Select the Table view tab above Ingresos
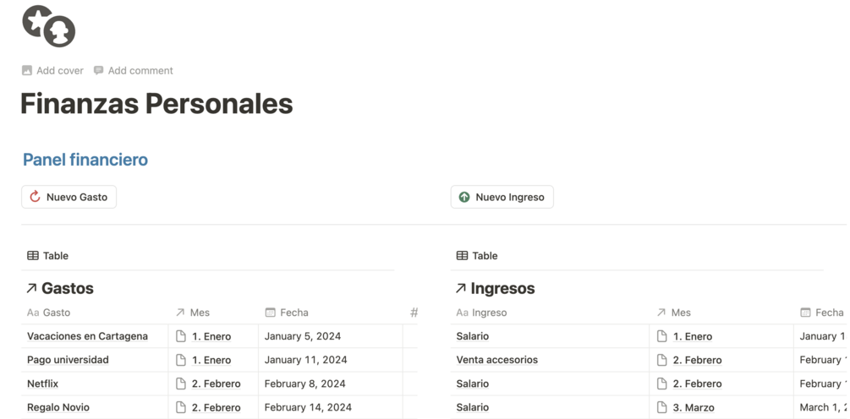Image resolution: width=850 pixels, height=419 pixels. 477,256
